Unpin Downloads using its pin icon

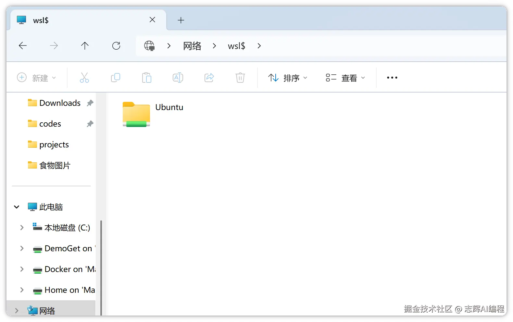(x=90, y=103)
